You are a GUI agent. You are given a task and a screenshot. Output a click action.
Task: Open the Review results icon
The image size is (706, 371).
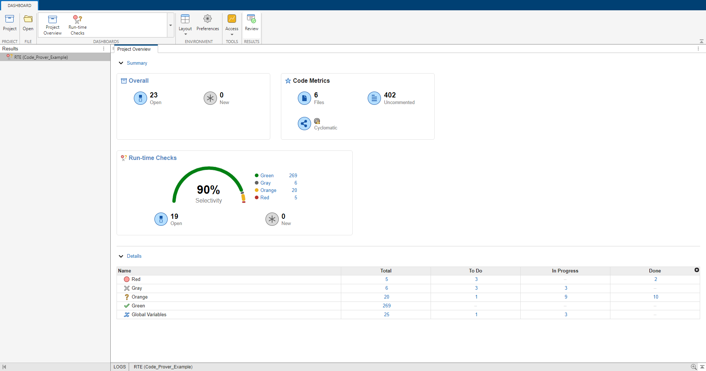coord(252,19)
